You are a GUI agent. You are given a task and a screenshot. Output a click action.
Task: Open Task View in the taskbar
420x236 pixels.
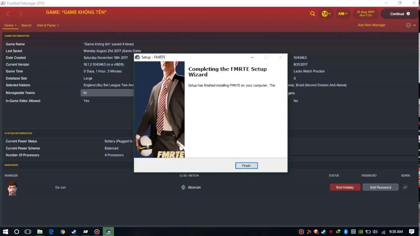pyautogui.click(x=28, y=232)
